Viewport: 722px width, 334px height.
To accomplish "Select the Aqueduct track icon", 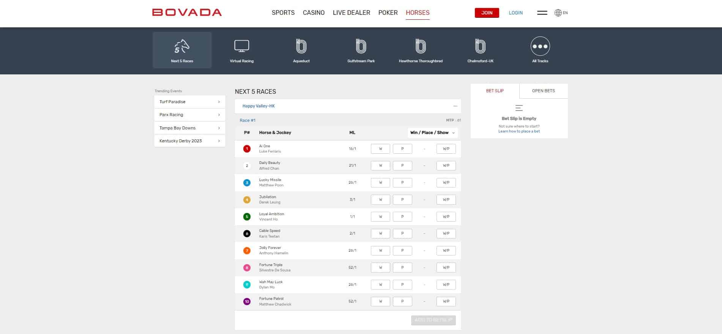I will 301,46.
